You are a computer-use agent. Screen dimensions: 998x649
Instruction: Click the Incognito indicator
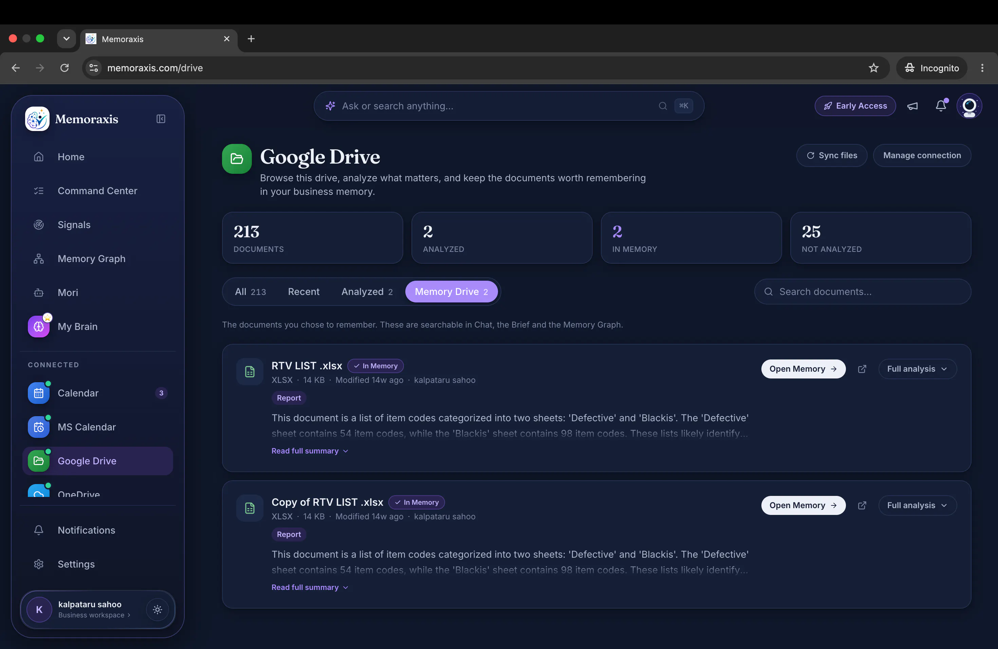(x=932, y=68)
